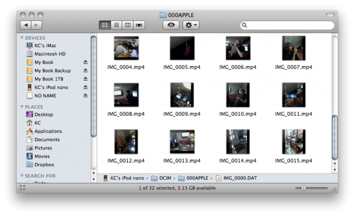This screenshot has width=354, height=216.
Task: Select the NO NAME volume in the sidebar
Action: [x=45, y=96]
